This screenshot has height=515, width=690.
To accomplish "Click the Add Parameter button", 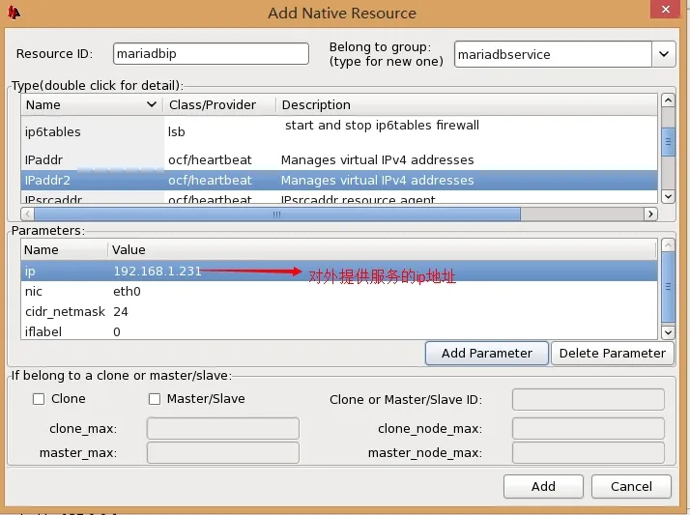I will point(487,353).
